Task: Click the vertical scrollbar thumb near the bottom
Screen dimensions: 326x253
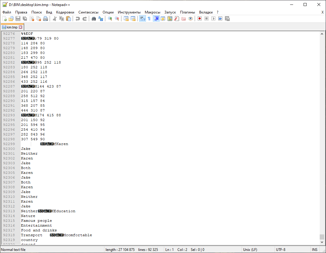Action: (x=322, y=237)
